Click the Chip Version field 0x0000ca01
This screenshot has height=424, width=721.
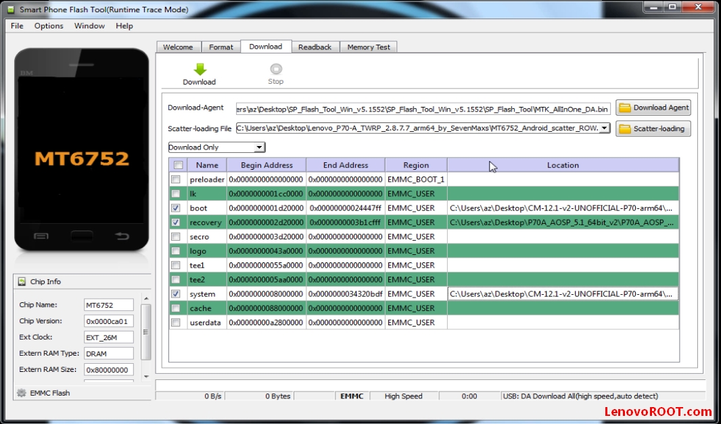pos(108,321)
